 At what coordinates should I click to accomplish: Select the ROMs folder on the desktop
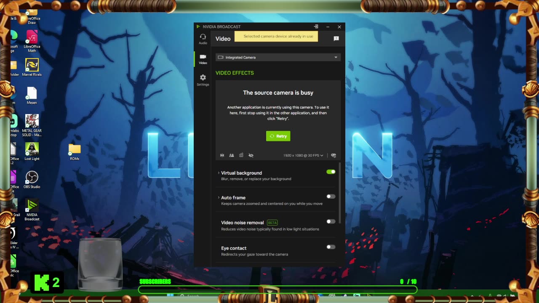click(x=75, y=152)
